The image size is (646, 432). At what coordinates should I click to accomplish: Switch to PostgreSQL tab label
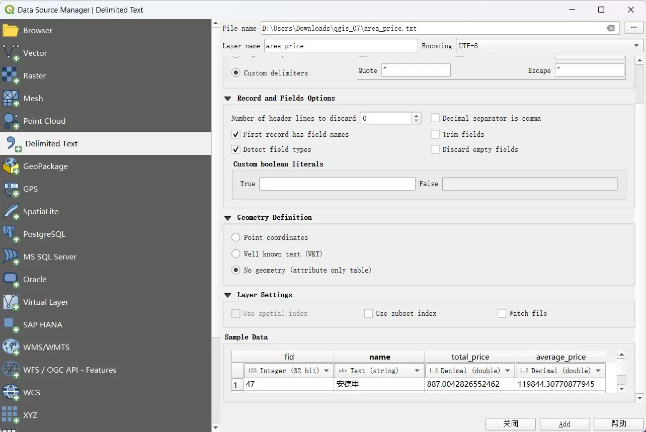pos(44,234)
